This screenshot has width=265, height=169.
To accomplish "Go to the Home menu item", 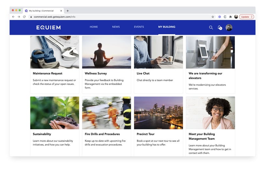I will (94, 27).
